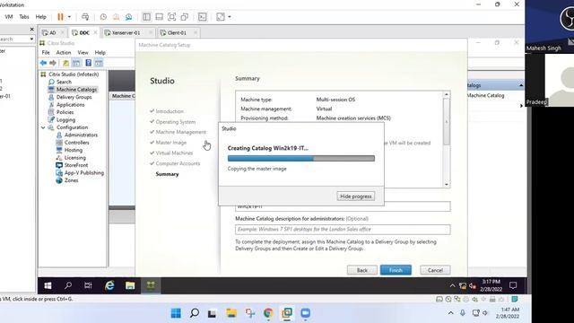
Task: Switch to the Xenserver-01 tab
Action: (126, 32)
